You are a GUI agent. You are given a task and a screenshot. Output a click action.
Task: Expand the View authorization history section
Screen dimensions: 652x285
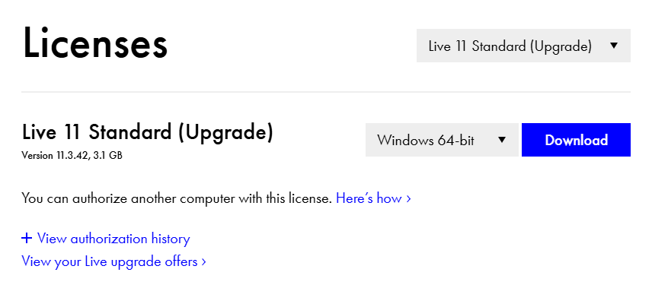click(106, 239)
